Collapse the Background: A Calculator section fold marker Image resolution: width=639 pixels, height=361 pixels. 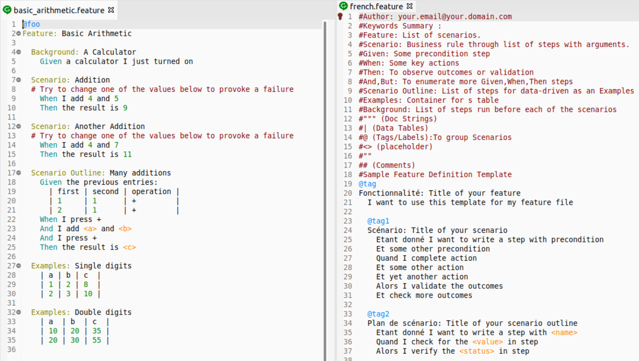tap(18, 52)
